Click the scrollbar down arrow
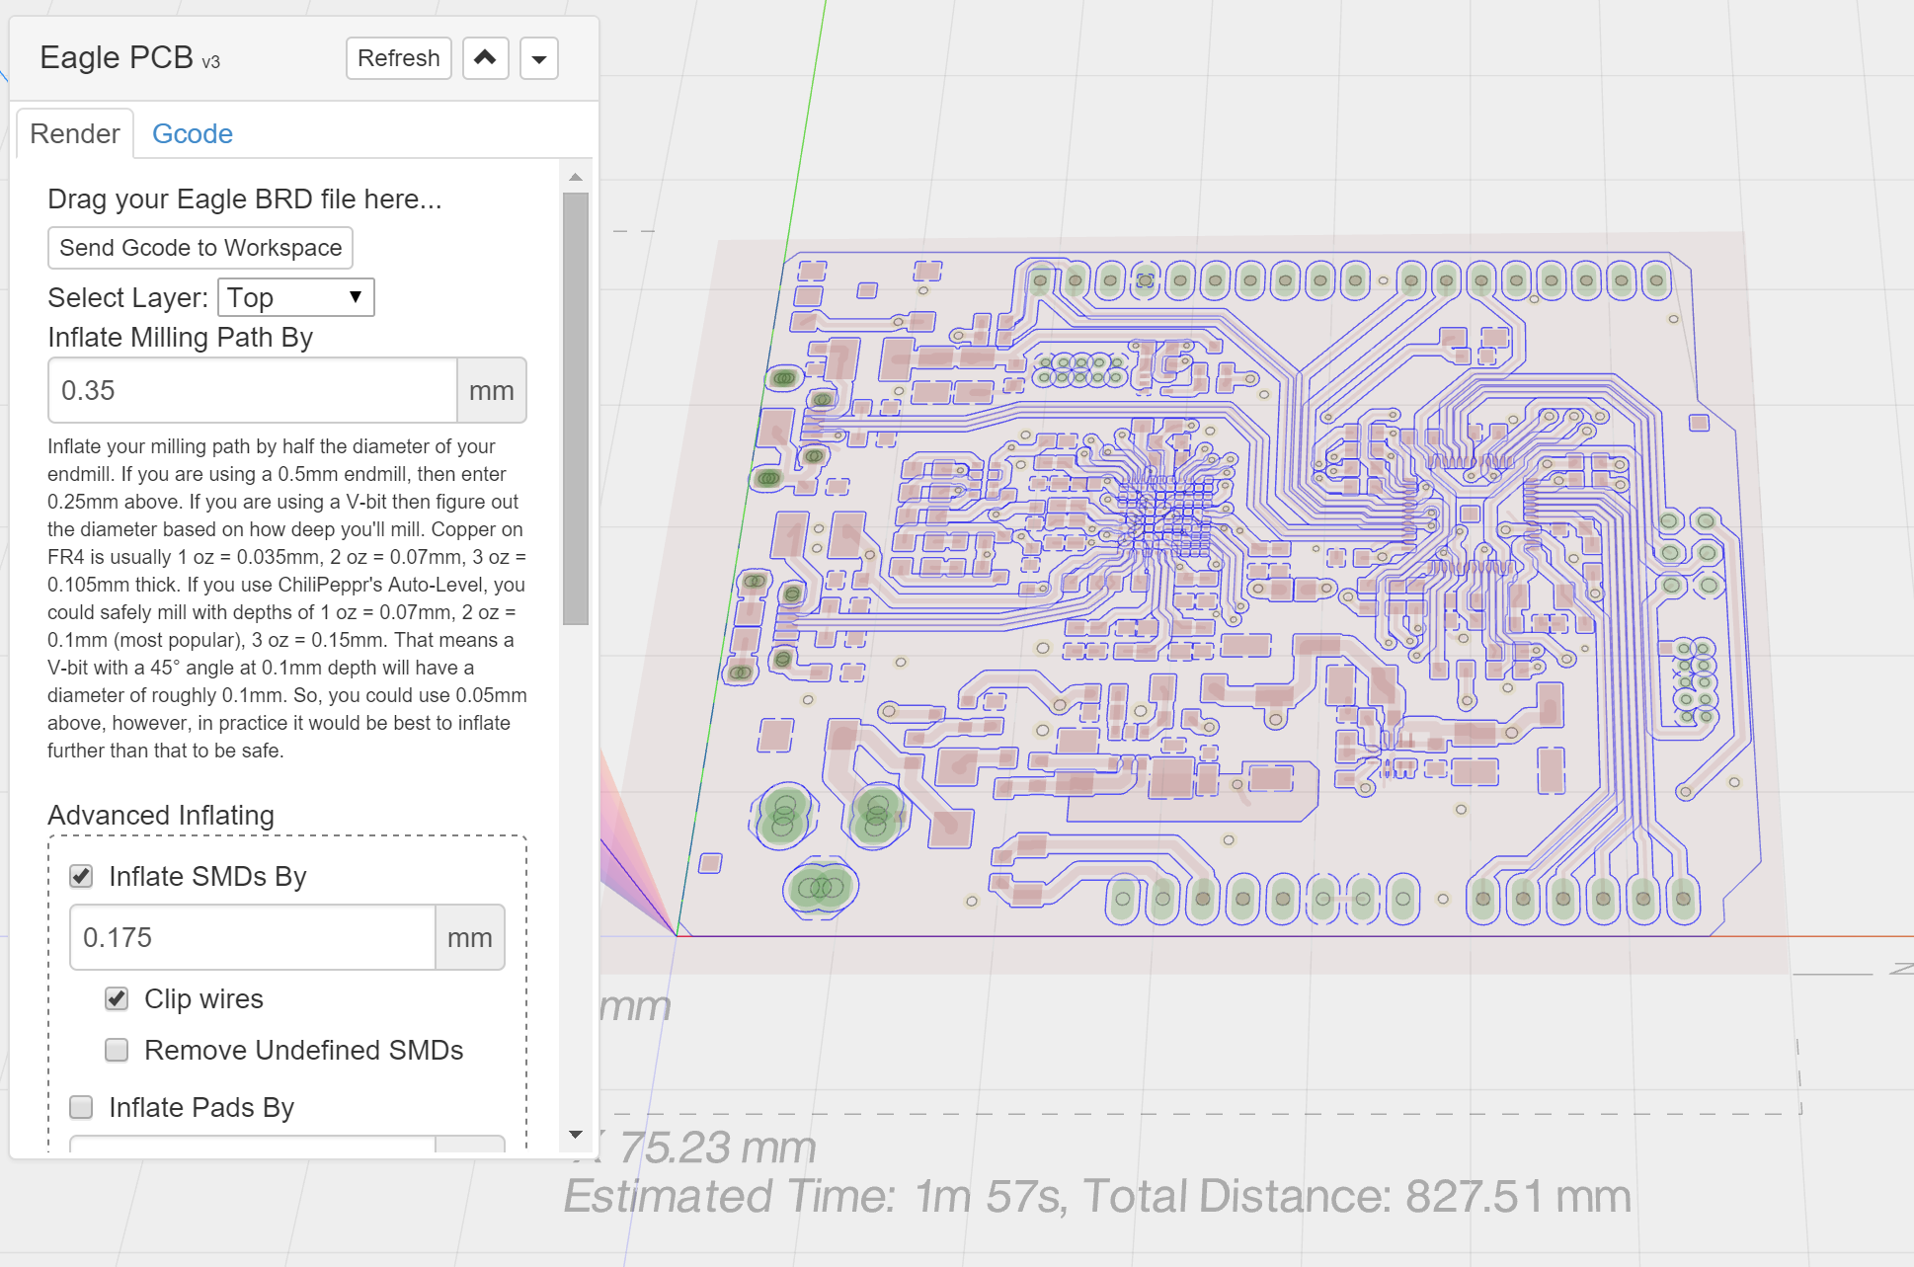This screenshot has width=1914, height=1267. point(576,1135)
